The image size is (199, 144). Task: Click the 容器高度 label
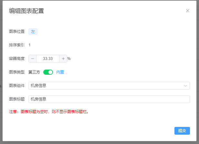(17, 59)
